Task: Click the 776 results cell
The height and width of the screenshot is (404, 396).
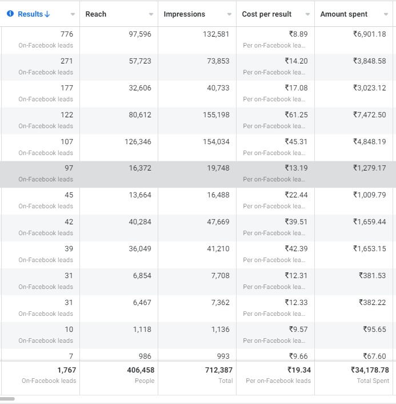Action: 66,34
